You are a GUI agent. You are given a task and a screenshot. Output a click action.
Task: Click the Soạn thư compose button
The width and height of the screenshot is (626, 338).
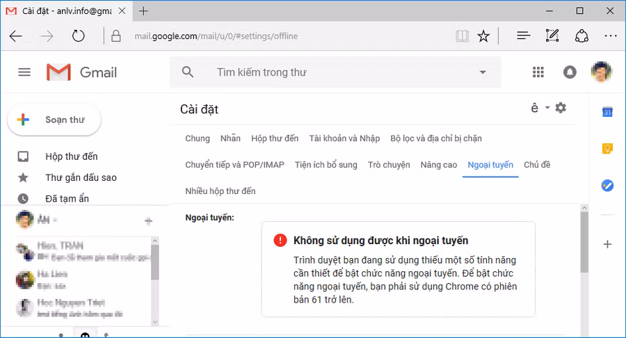point(54,120)
